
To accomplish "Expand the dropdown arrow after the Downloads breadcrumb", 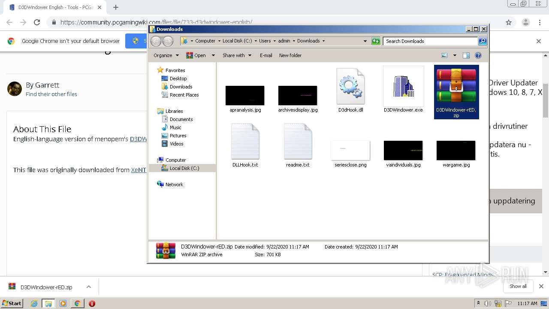I will click(x=323, y=41).
